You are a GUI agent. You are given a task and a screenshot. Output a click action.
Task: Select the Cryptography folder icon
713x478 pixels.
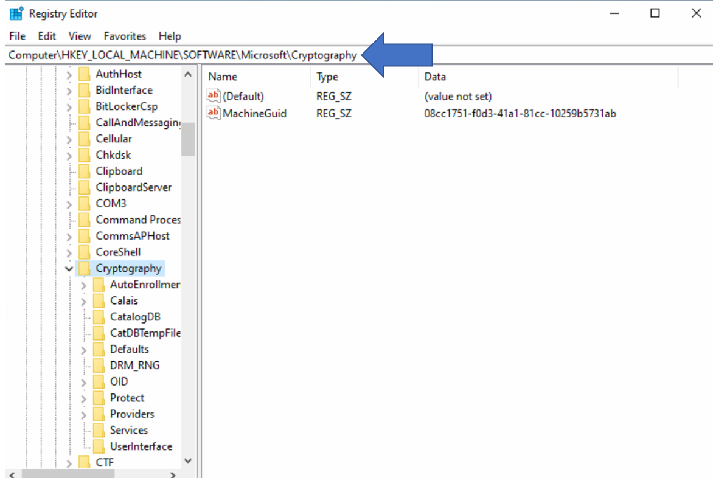tap(84, 269)
